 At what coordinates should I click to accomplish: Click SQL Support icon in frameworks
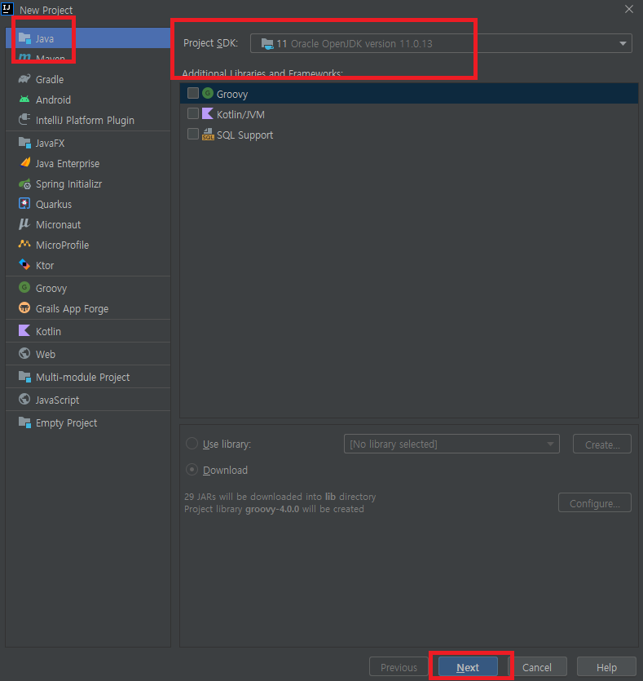point(209,135)
